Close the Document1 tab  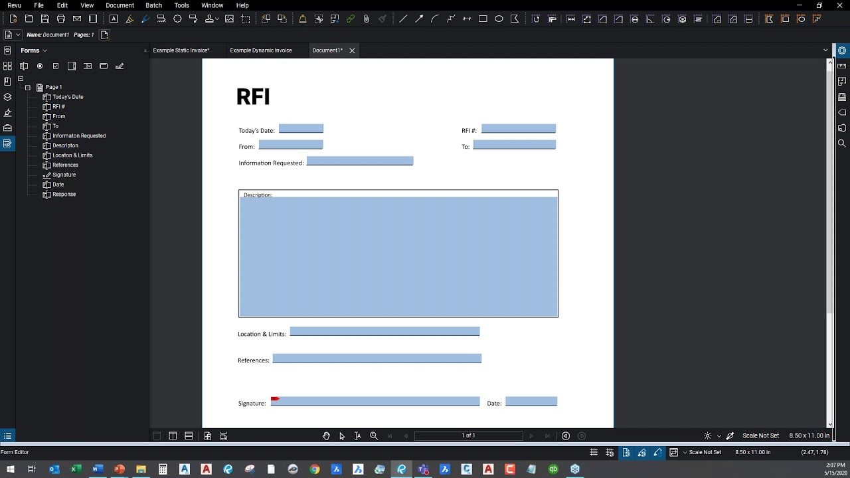352,50
